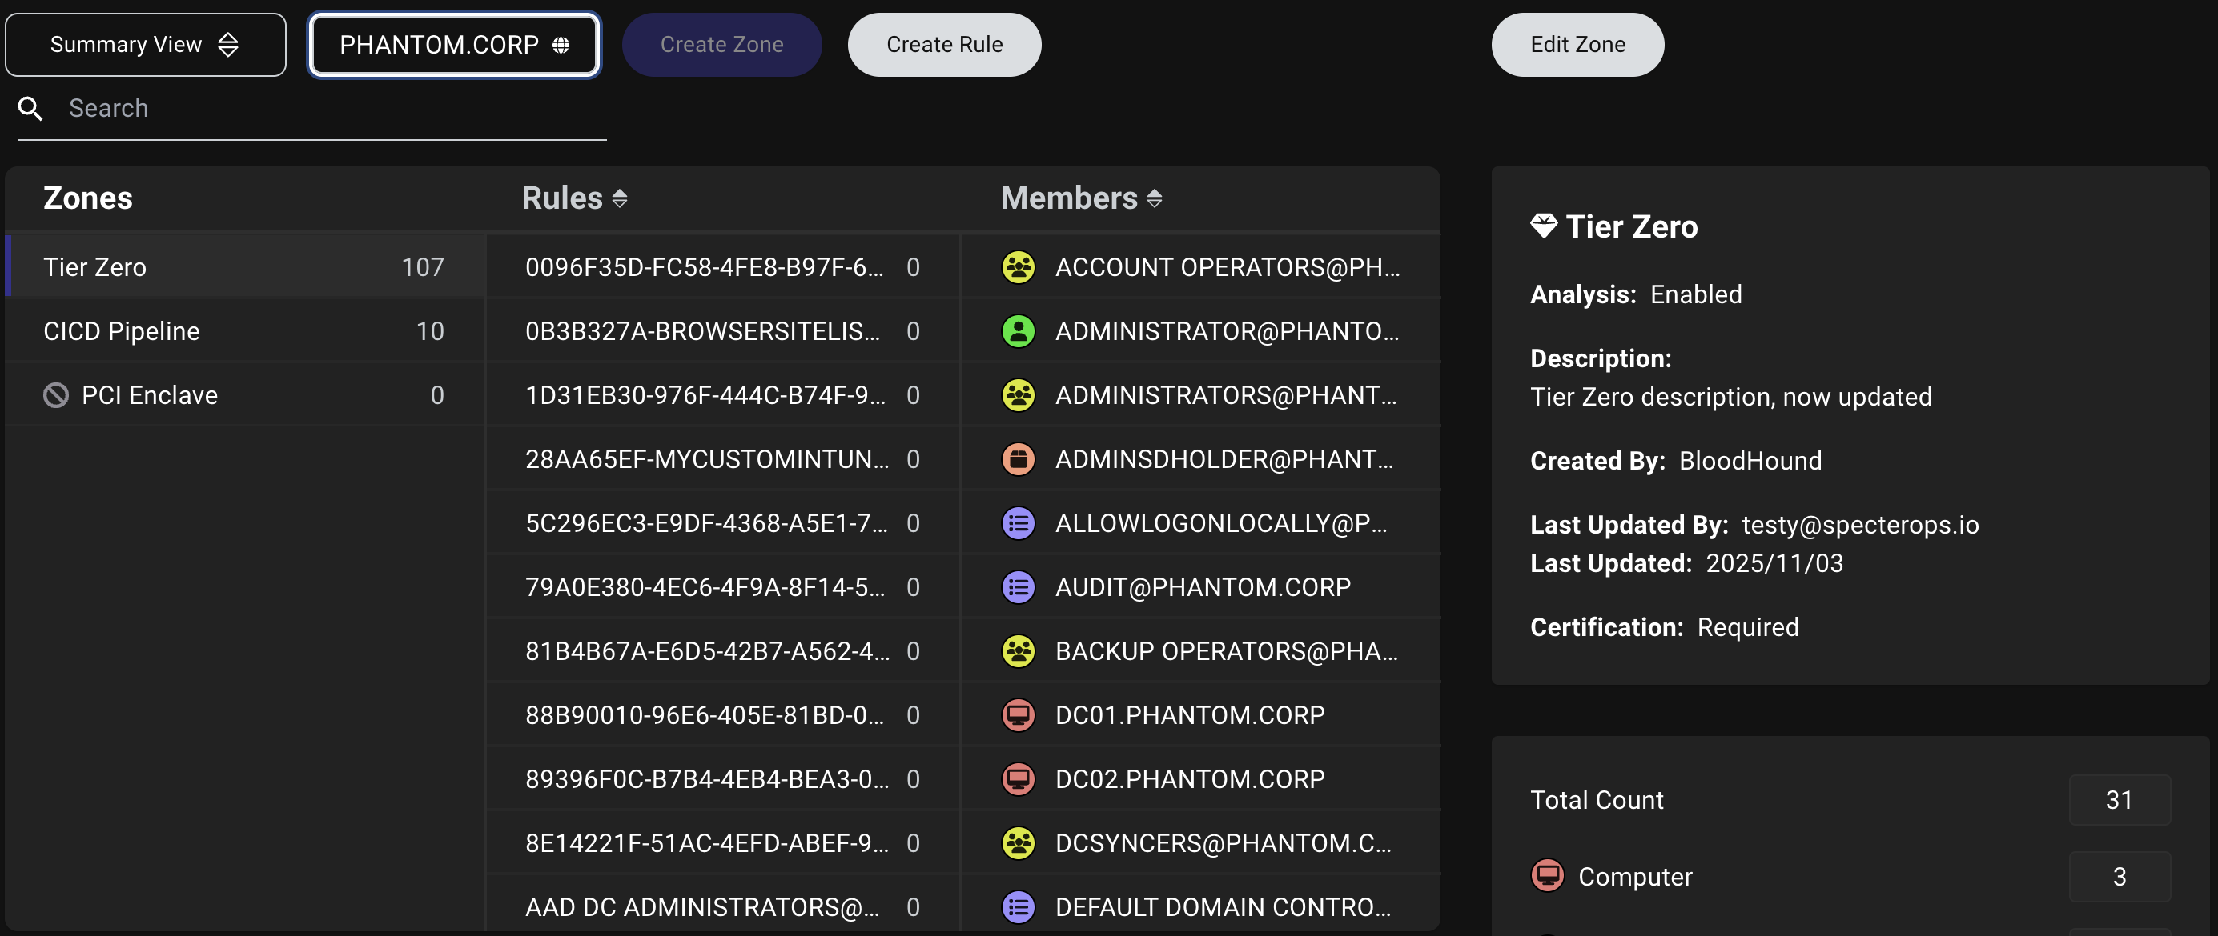Click the DC01 computer icon
The height and width of the screenshot is (936, 2218).
pyautogui.click(x=1018, y=715)
